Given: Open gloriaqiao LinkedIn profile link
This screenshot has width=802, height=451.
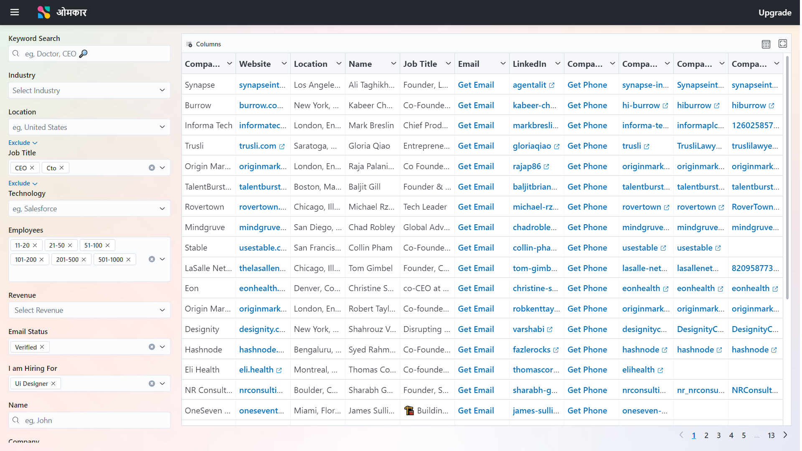Looking at the screenshot, I should tap(536, 146).
